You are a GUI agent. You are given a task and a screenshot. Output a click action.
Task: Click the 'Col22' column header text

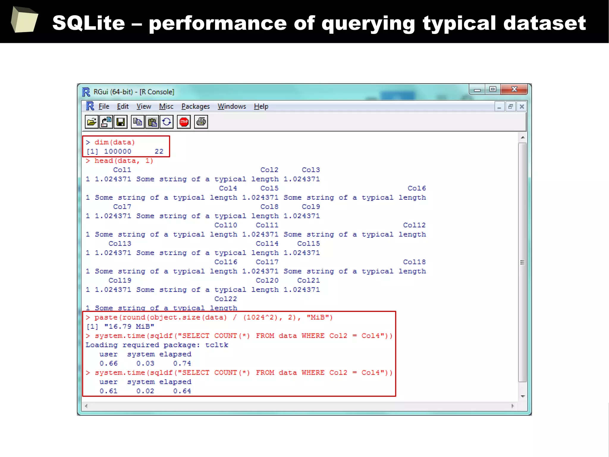(226, 299)
